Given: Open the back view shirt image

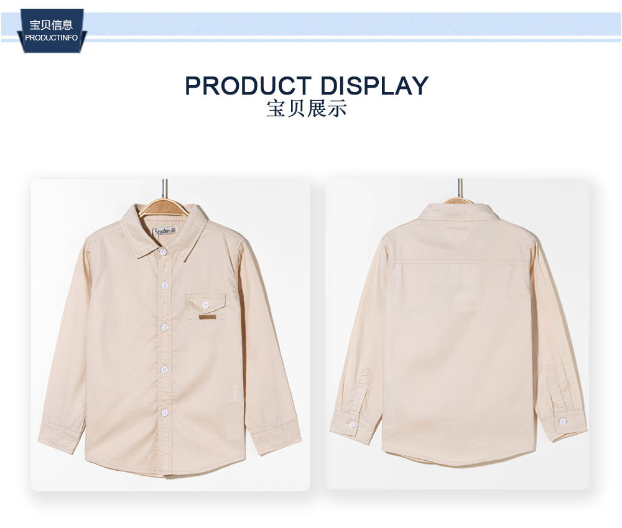Looking at the screenshot, I should 457,333.
